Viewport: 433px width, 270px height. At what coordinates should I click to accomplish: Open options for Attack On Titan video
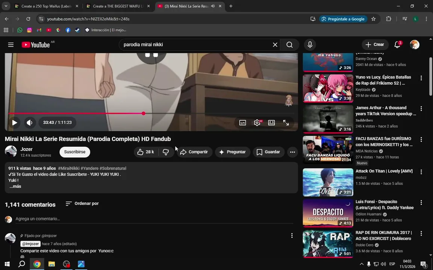tap(421, 172)
